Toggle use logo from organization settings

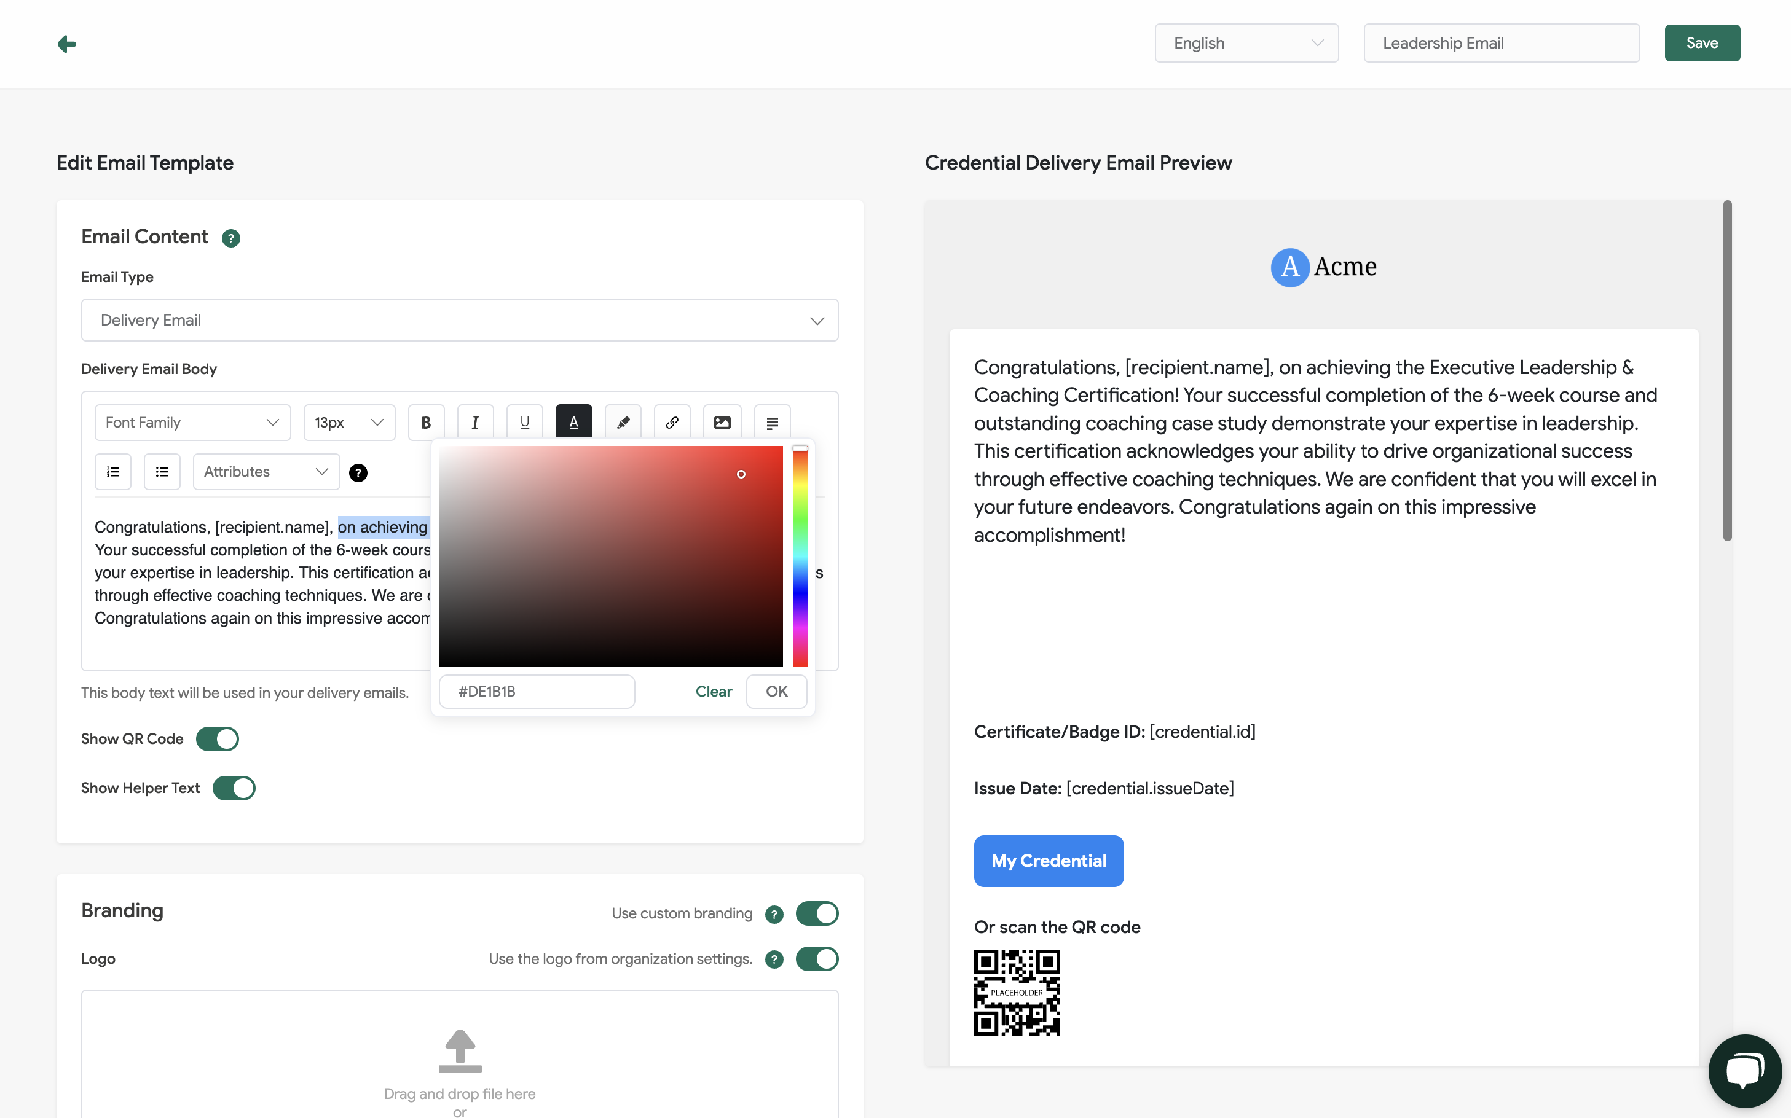click(817, 959)
